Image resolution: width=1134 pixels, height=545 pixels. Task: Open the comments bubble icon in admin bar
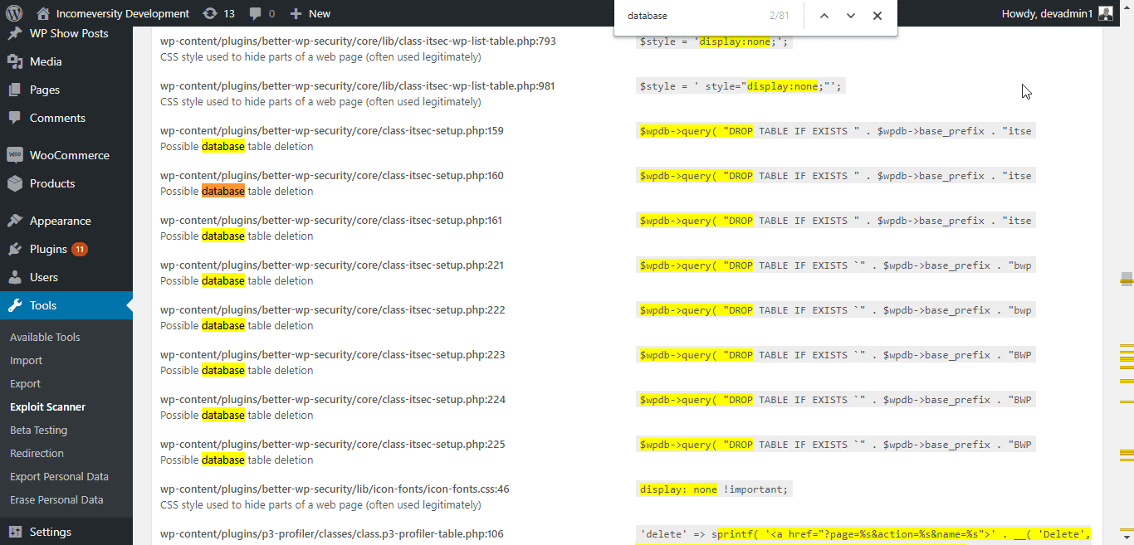click(x=256, y=13)
